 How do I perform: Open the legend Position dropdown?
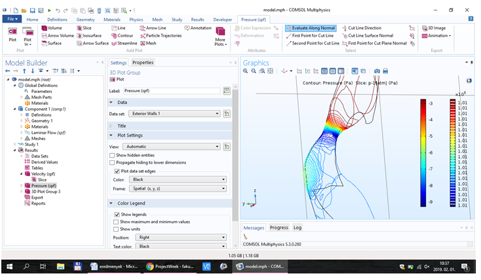point(181,237)
